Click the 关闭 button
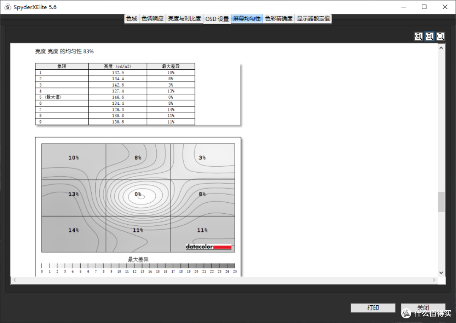The image size is (456, 323). coord(423,308)
